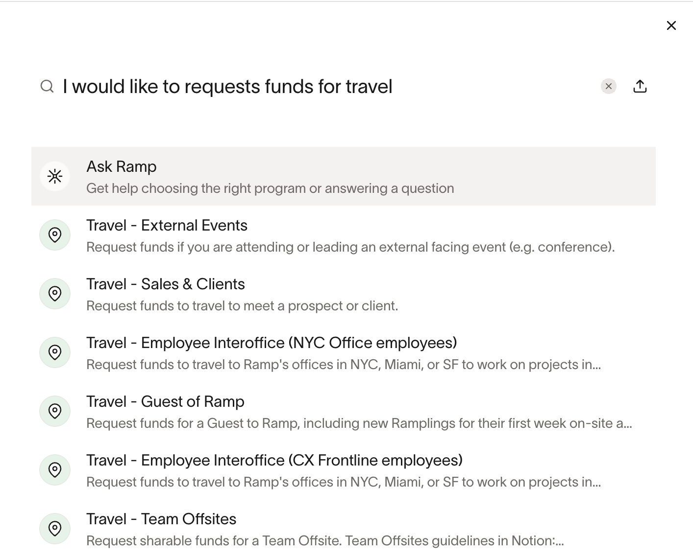Screen dimensions: 693x559
Task: Choose Travel - External Events program
Action: 167,226
